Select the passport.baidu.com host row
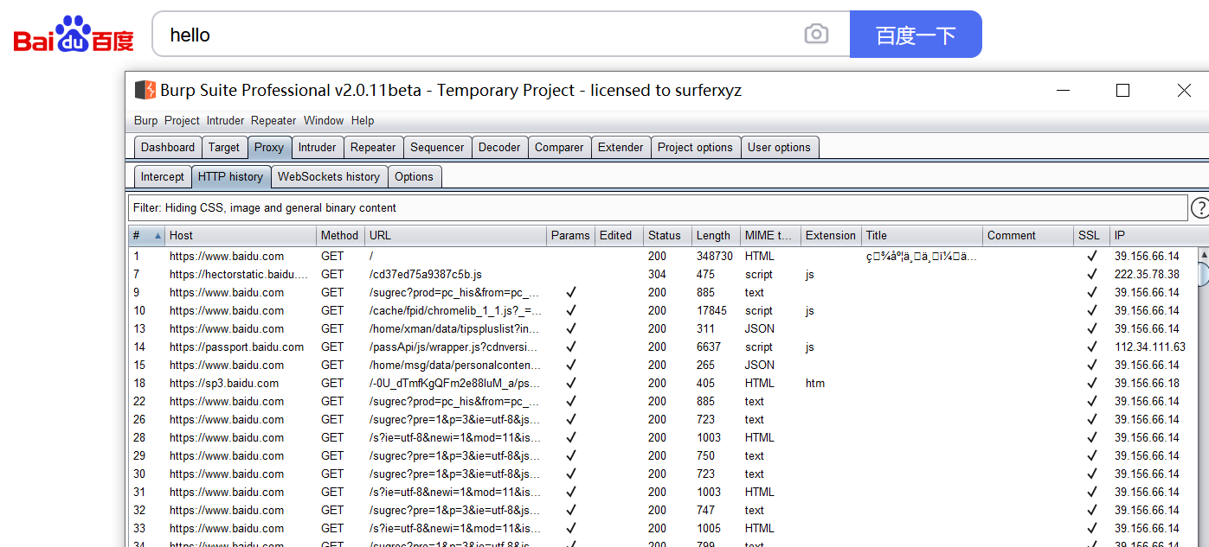Image resolution: width=1209 pixels, height=547 pixels. point(663,347)
